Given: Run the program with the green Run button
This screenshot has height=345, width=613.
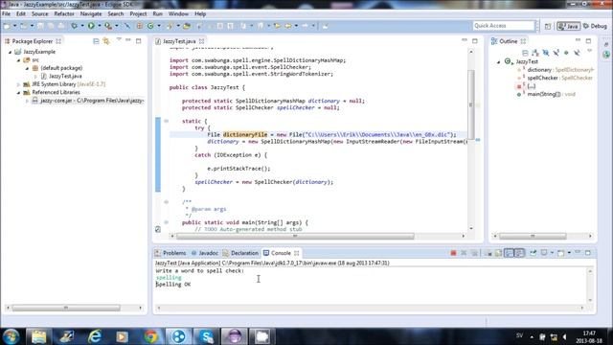Looking at the screenshot, I should (91, 26).
